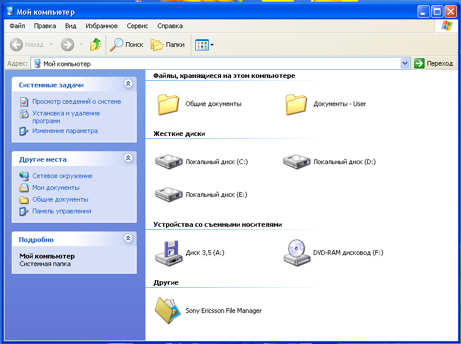Select Sony Ericsson File Manager icon

[x=169, y=311]
